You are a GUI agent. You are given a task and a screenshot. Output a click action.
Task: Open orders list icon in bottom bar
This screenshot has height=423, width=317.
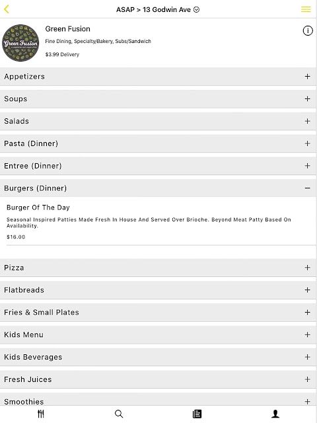click(197, 414)
